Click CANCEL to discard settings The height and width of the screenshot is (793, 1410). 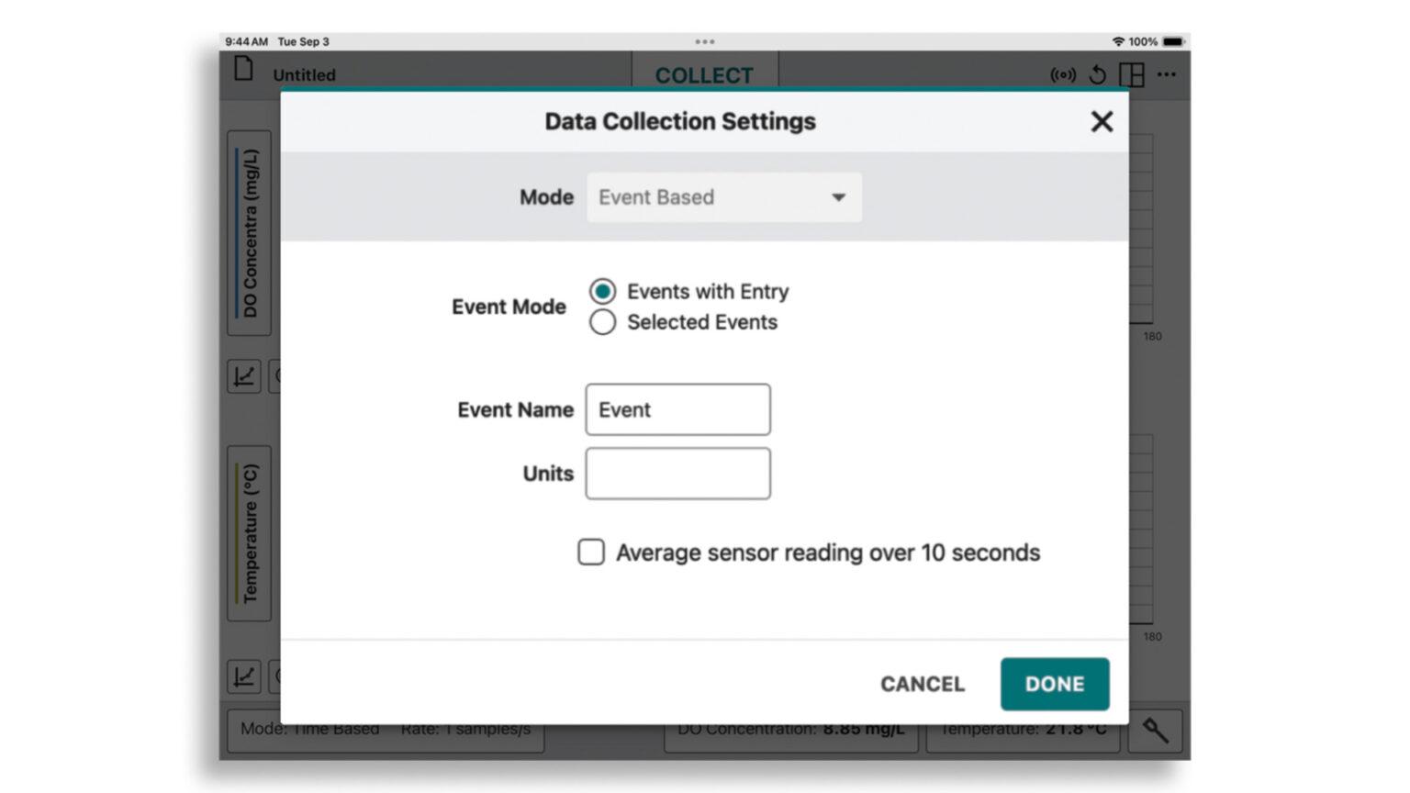tap(922, 684)
